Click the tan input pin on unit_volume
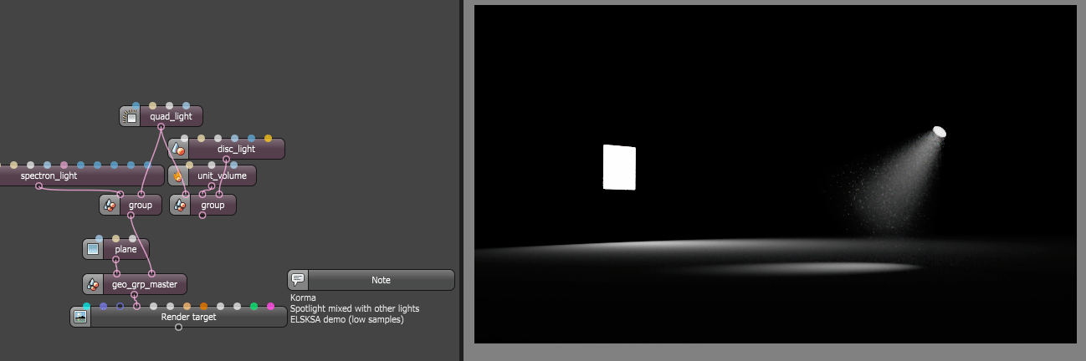The height and width of the screenshot is (361, 1086). [189, 165]
